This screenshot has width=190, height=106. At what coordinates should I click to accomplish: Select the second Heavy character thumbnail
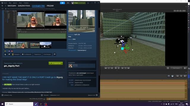point(22,45)
